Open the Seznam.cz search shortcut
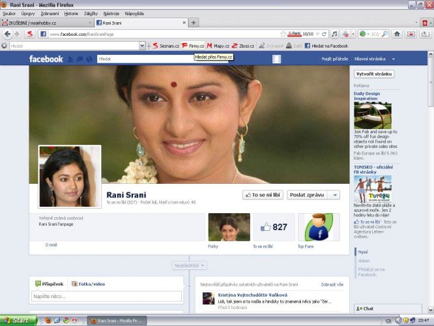Screen dimensions: 434x326 click(166, 46)
